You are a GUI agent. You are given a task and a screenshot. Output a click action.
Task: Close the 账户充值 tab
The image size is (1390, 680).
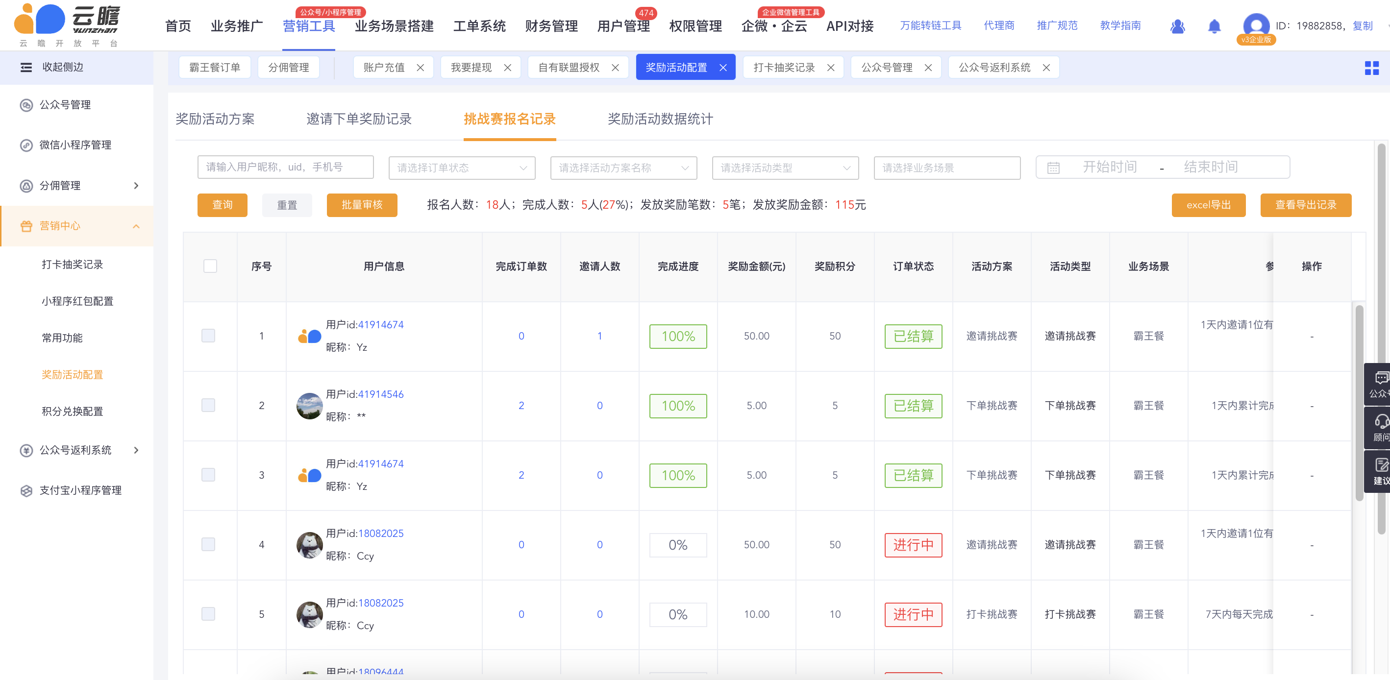[x=421, y=68]
